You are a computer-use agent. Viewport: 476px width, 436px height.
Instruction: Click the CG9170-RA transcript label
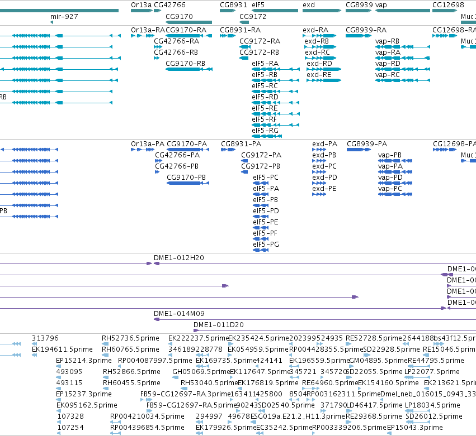[x=186, y=30]
